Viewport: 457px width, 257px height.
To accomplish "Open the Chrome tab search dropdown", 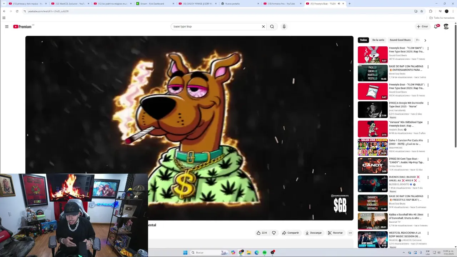I will [x=4, y=4].
